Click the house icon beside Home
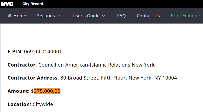 pos(9,16)
